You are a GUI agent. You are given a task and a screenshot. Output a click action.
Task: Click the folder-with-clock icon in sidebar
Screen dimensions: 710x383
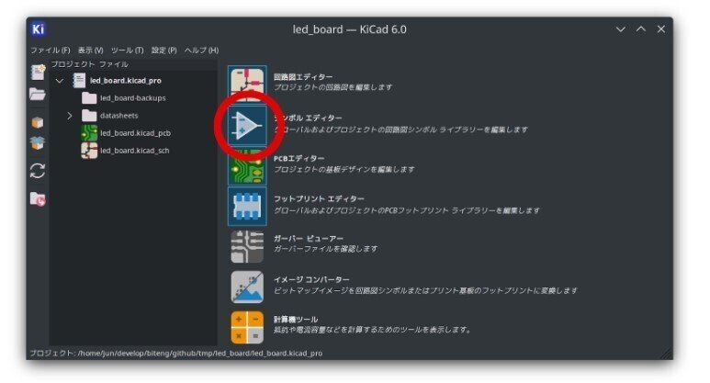point(38,198)
